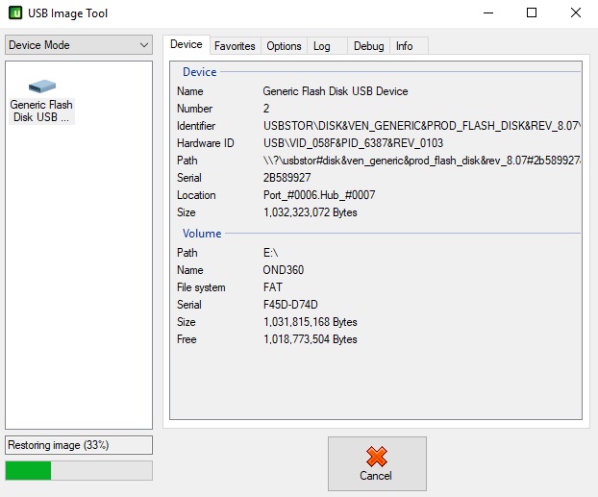Switch to the Device tab

187,44
